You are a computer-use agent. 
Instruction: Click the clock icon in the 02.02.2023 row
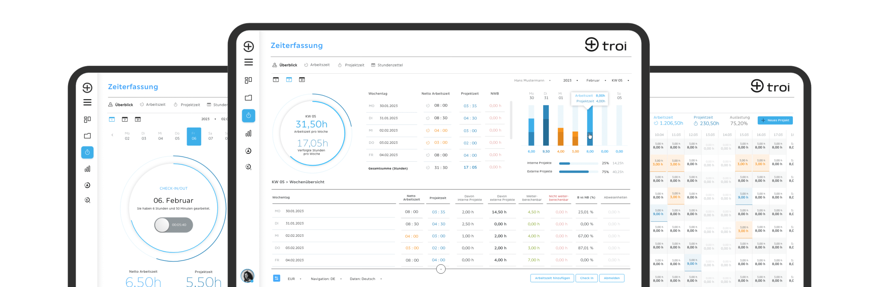pyautogui.click(x=427, y=130)
